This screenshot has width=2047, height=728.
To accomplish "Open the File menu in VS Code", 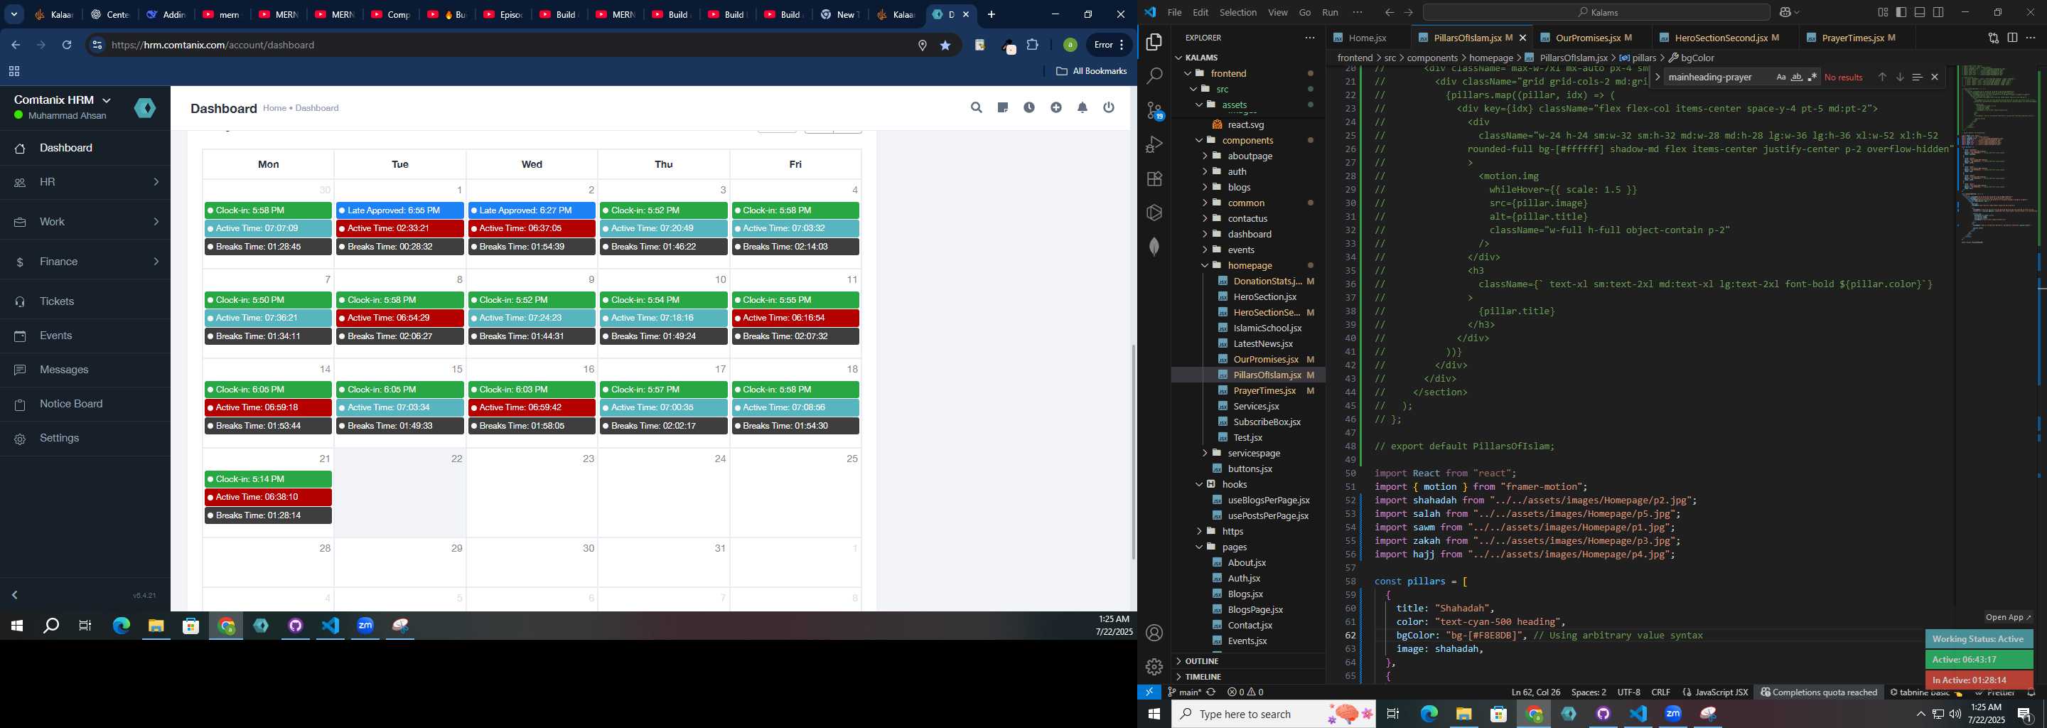I will [x=1173, y=12].
